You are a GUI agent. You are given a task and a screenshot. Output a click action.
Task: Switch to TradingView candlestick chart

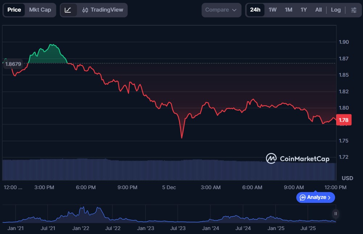[x=103, y=10]
